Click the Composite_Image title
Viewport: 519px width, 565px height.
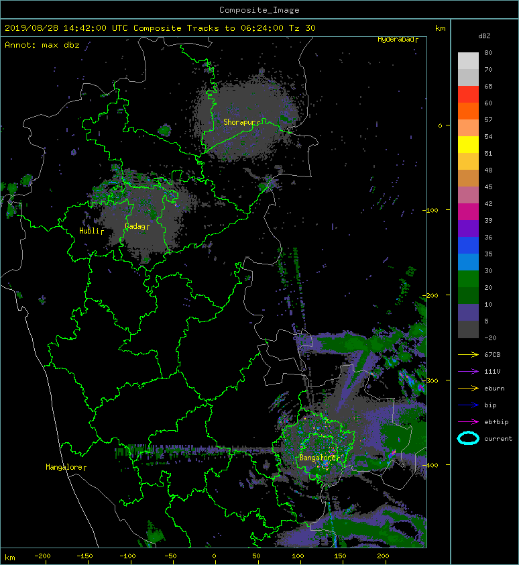coord(259,10)
